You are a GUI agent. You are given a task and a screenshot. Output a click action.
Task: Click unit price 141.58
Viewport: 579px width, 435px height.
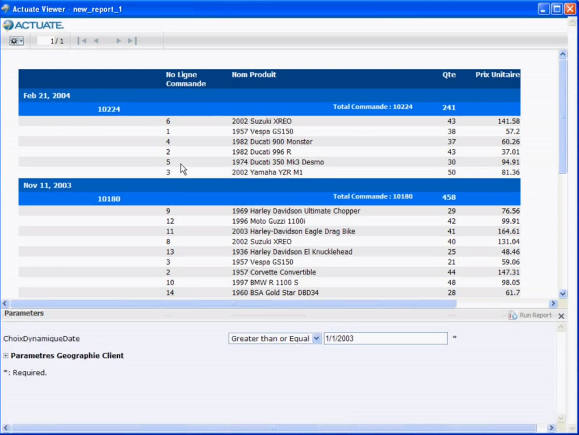[509, 121]
